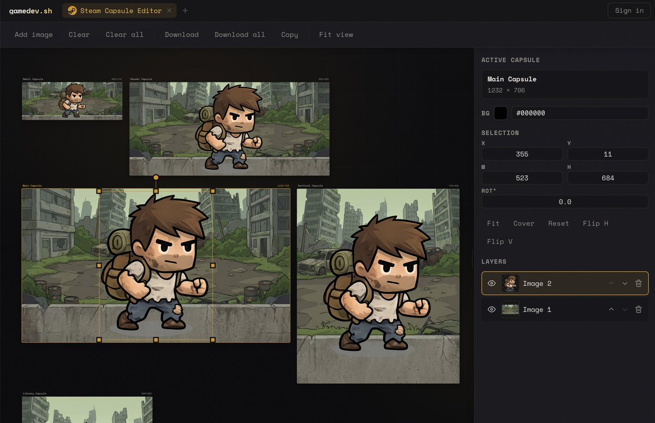Edit the ROT rotation field
The width and height of the screenshot is (655, 423).
(x=565, y=201)
